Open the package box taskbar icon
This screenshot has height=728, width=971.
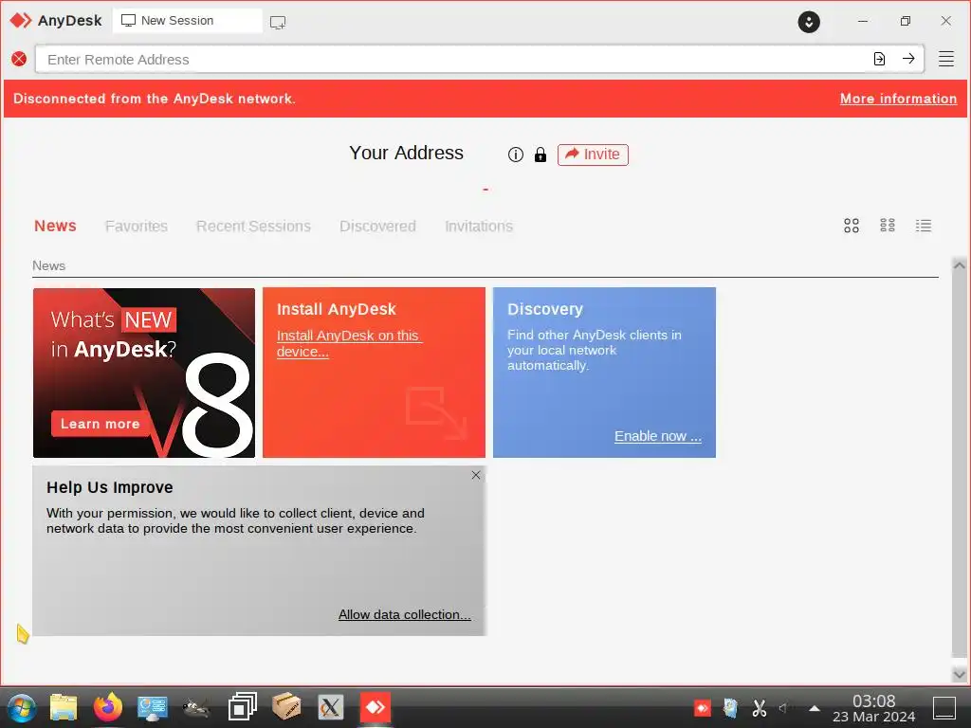pyautogui.click(x=286, y=707)
